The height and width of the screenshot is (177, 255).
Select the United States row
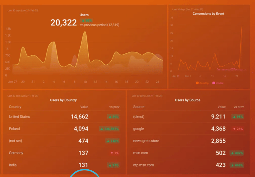64,117
